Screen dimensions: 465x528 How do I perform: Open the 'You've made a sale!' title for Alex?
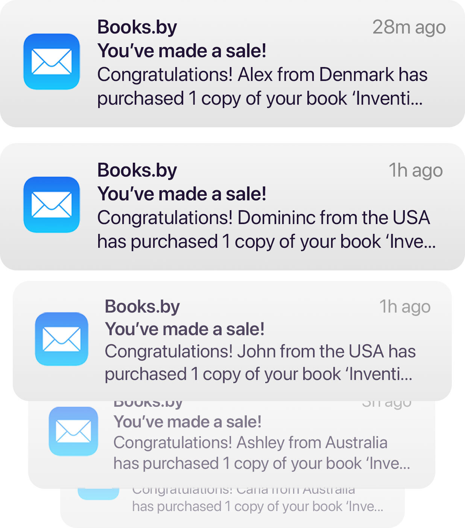click(x=182, y=51)
